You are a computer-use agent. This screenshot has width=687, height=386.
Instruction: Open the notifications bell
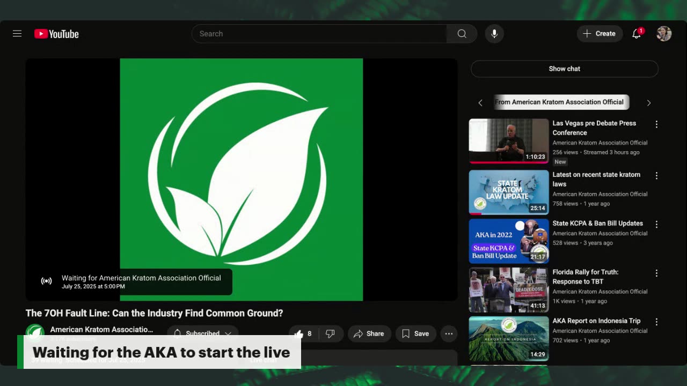click(x=637, y=34)
